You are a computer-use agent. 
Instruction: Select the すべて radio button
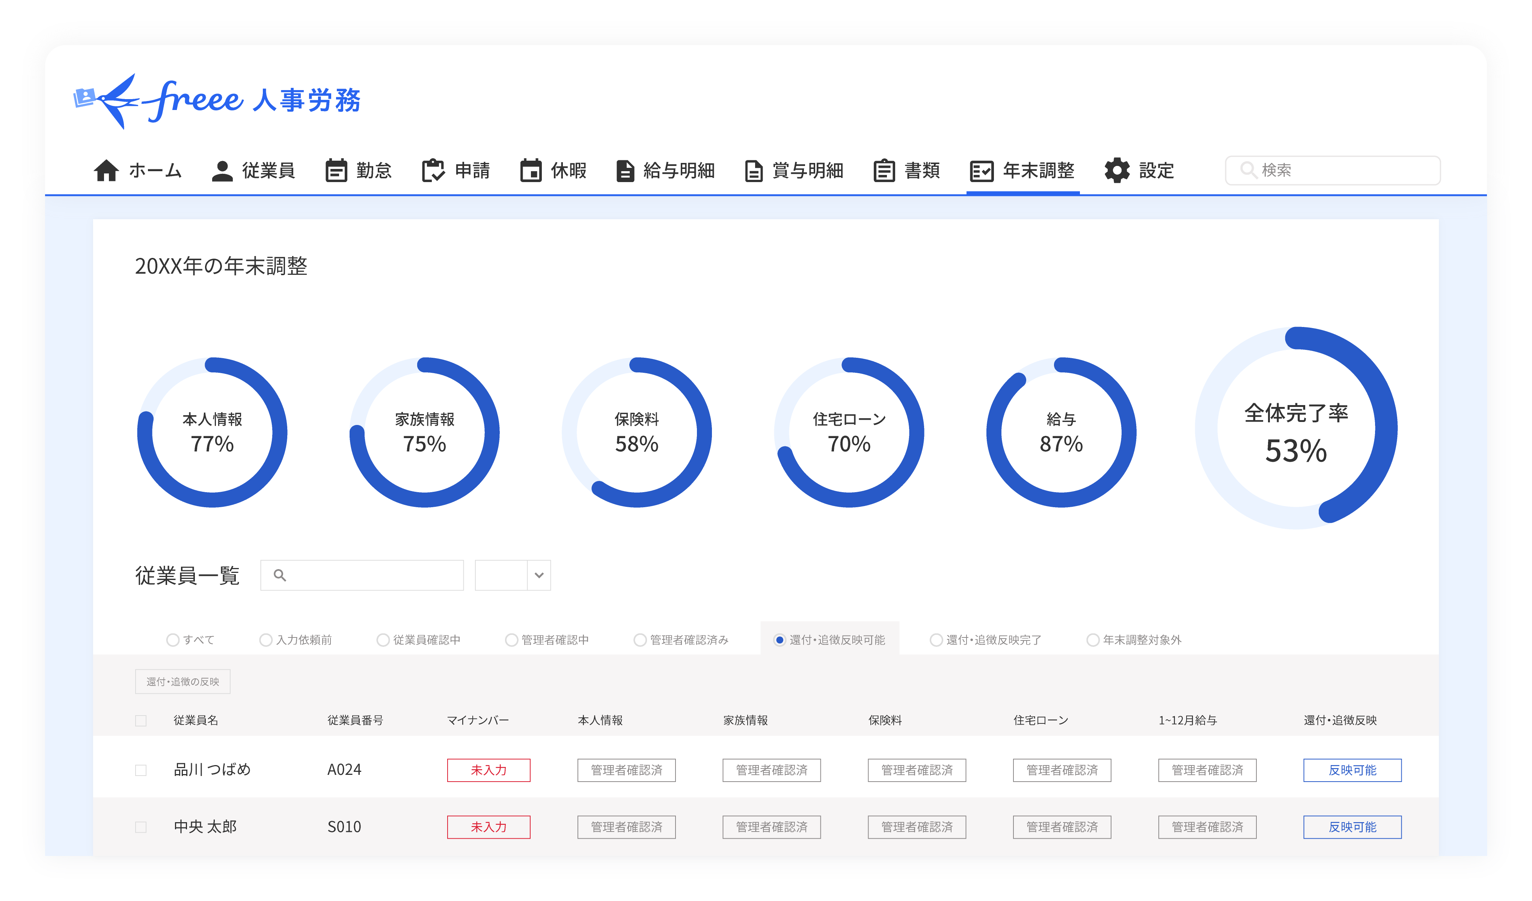[173, 640]
